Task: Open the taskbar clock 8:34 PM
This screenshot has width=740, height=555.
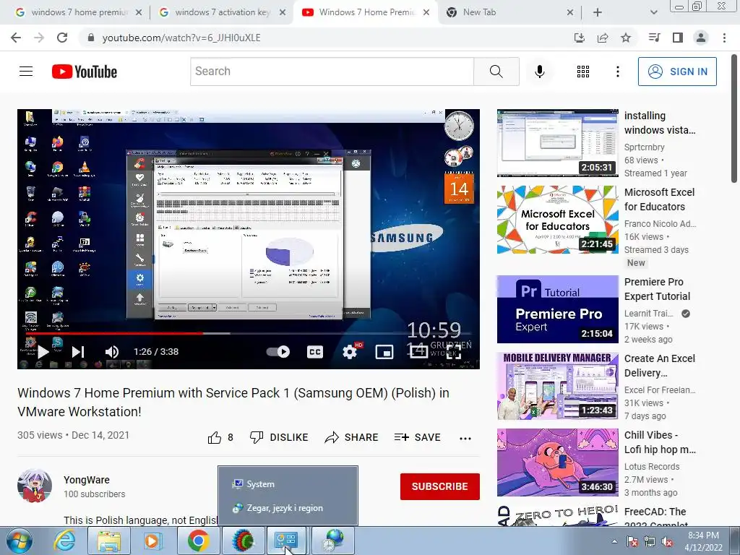Action: [703, 541]
